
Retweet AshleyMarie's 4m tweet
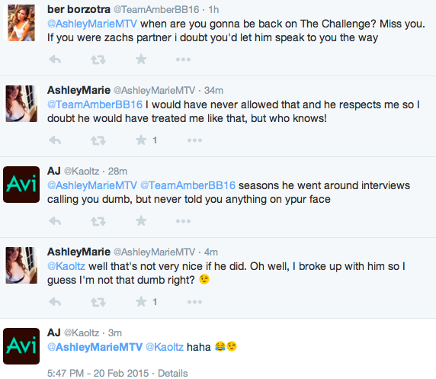pos(98,302)
